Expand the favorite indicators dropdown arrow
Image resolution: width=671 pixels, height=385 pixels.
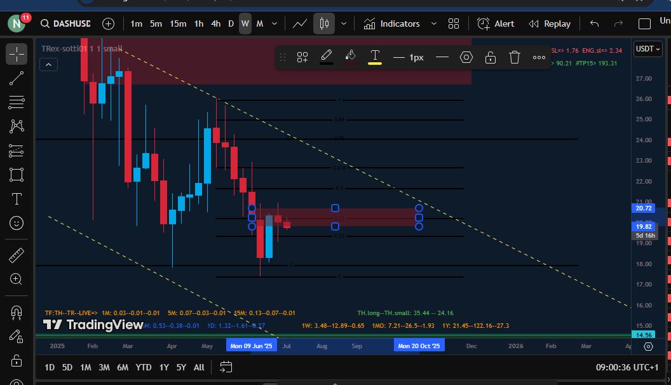coord(433,24)
